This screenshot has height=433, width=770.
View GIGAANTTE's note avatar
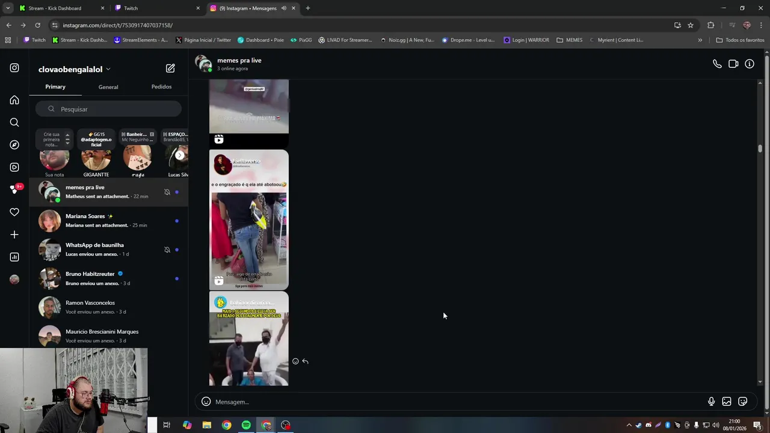tap(96, 158)
